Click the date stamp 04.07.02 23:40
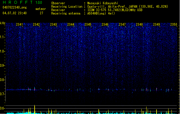The image size is (180, 114). [x=15, y=13]
